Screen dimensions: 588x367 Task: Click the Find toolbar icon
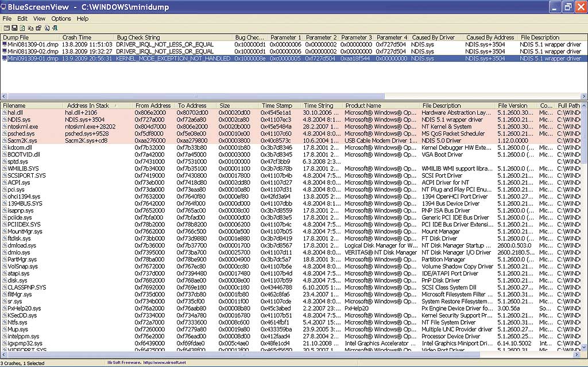click(x=47, y=28)
